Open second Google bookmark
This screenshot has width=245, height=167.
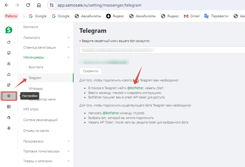[61, 16]
